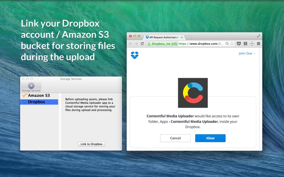Click the Pocket extension icon
This screenshot has width=284, height=177.
[x=239, y=44]
